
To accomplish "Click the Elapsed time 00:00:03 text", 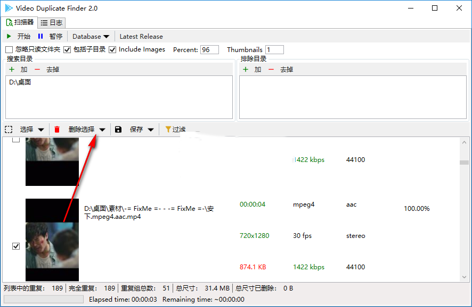I will click(123, 299).
